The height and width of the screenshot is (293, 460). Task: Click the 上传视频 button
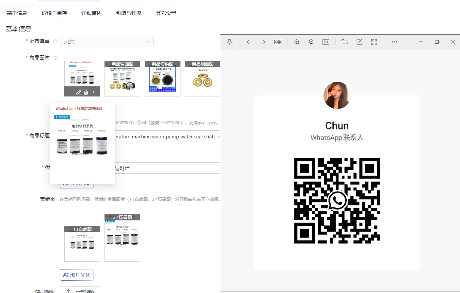(80, 290)
